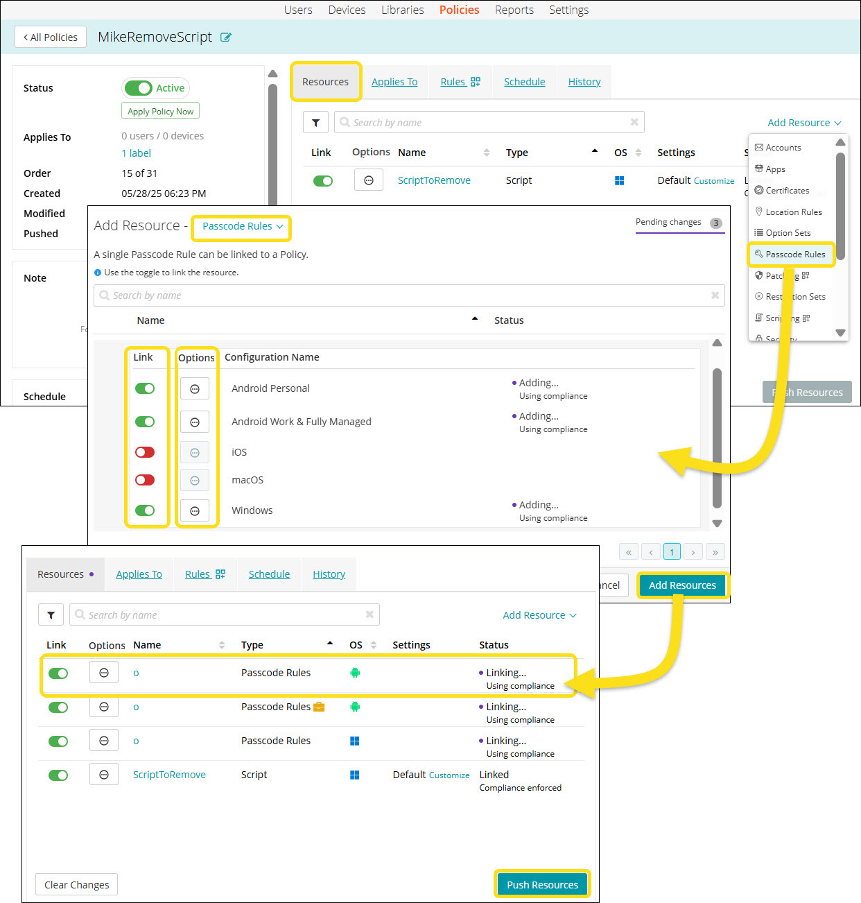Open options button for Windows configuration row
This screenshot has width=861, height=903.
point(195,511)
